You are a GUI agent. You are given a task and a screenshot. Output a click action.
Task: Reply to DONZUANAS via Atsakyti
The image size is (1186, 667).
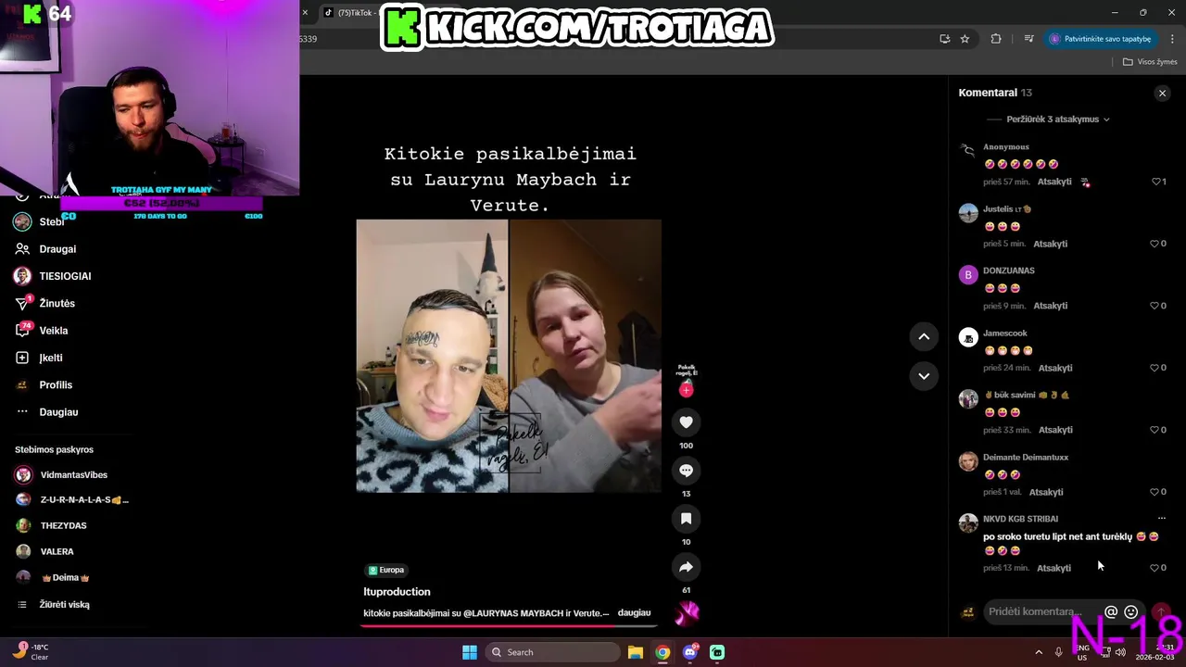pyautogui.click(x=1051, y=306)
